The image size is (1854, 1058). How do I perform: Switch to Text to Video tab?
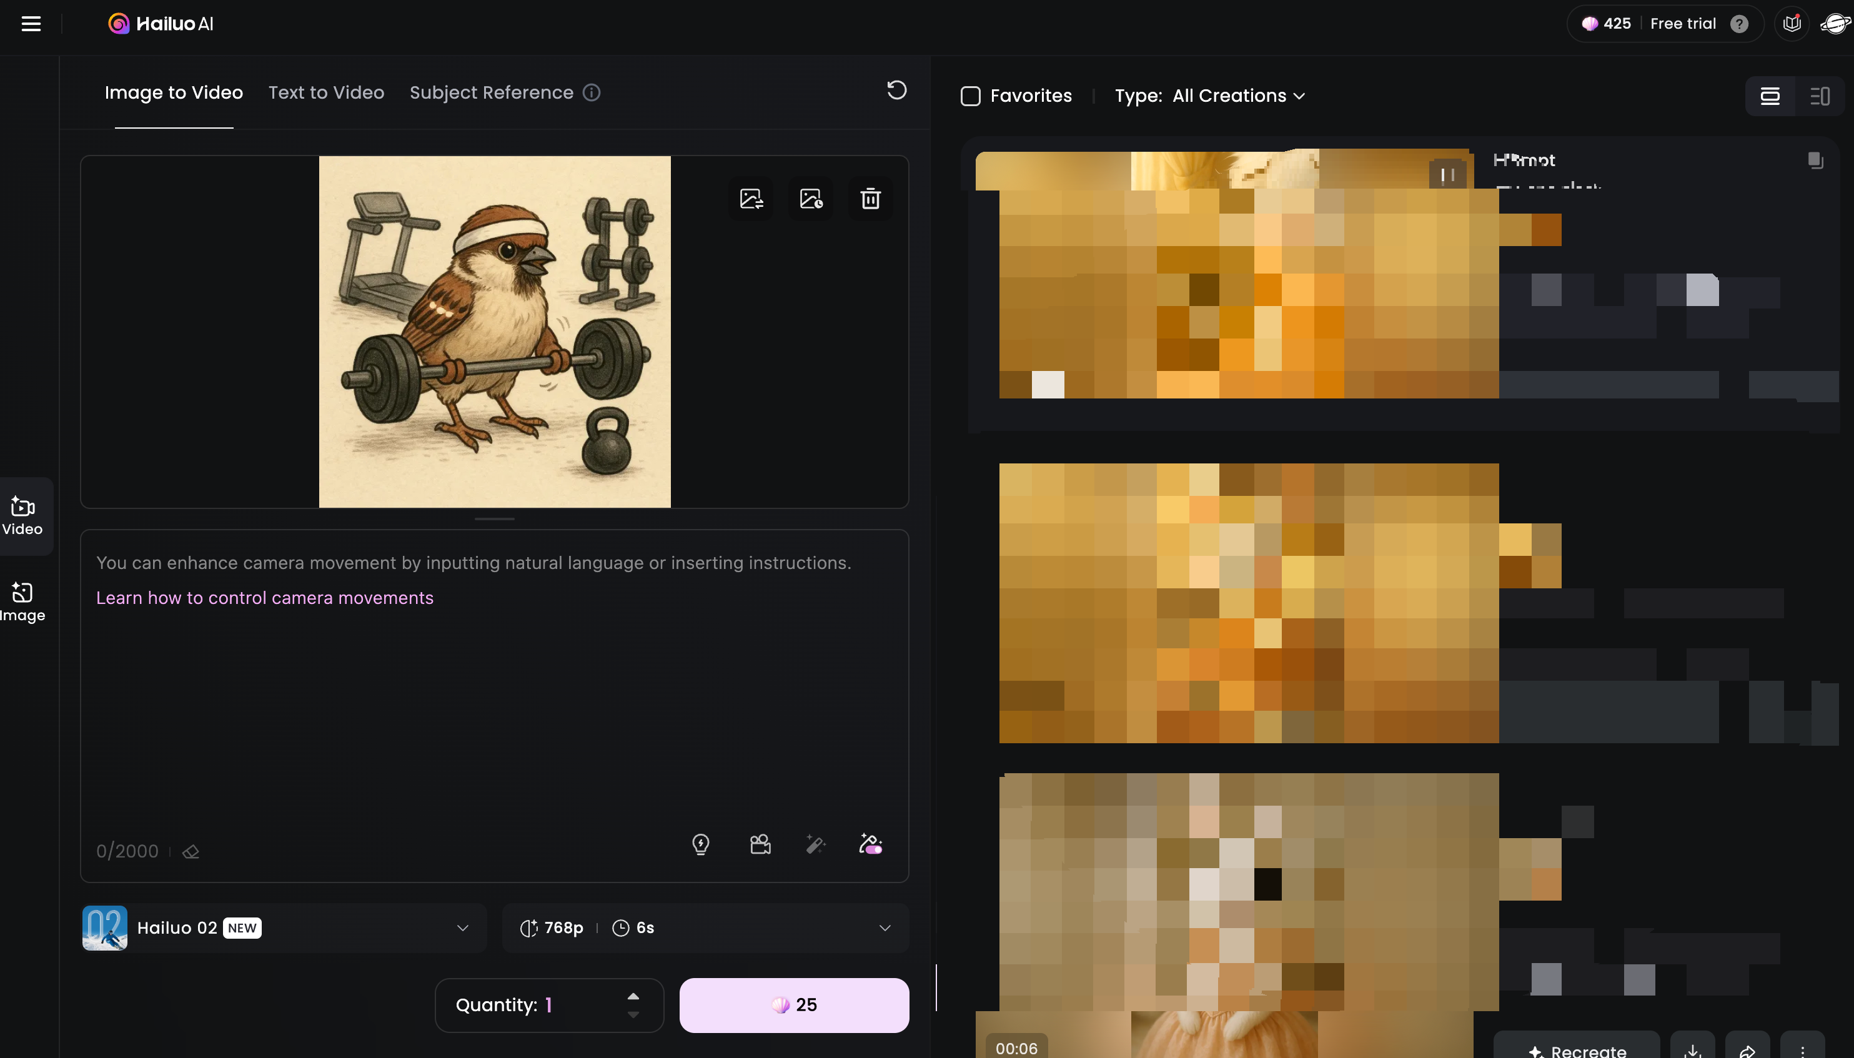[326, 92]
